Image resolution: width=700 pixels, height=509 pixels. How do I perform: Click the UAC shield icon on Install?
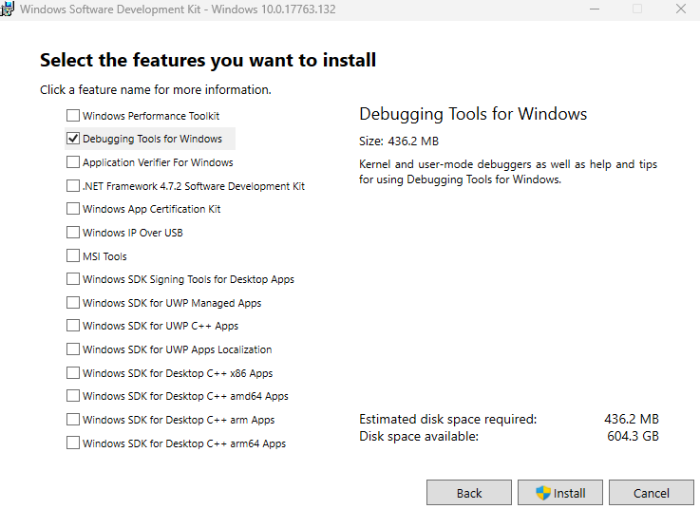point(543,493)
